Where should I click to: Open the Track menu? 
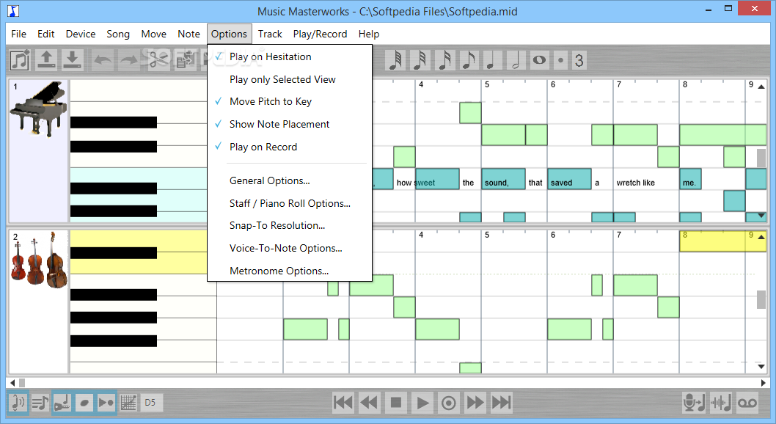270,34
